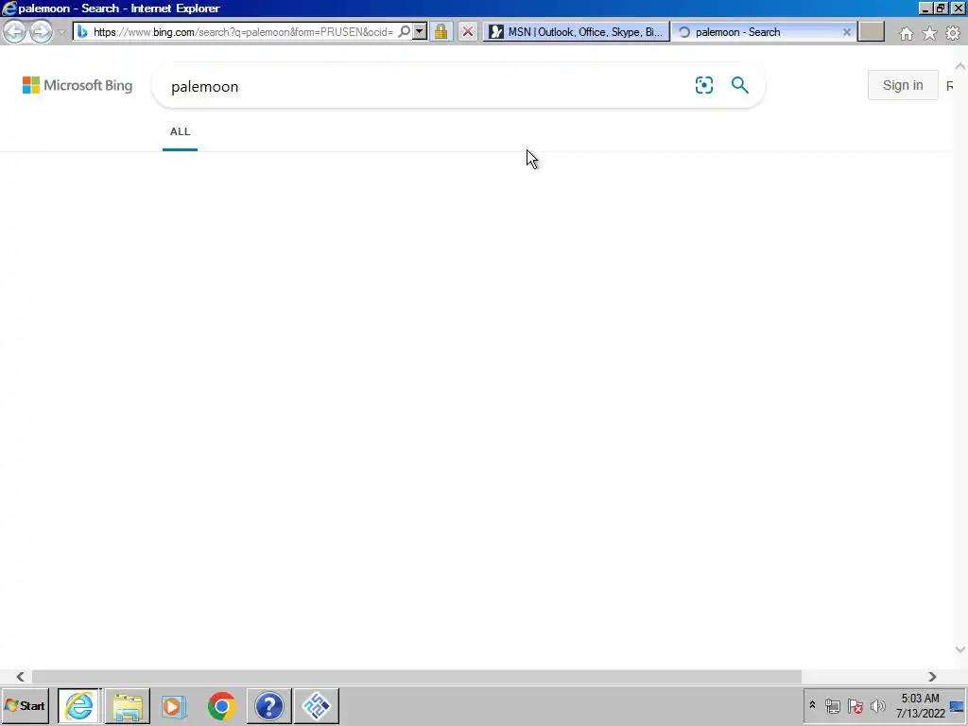Expand the address bar autocomplete dropdown

(420, 31)
